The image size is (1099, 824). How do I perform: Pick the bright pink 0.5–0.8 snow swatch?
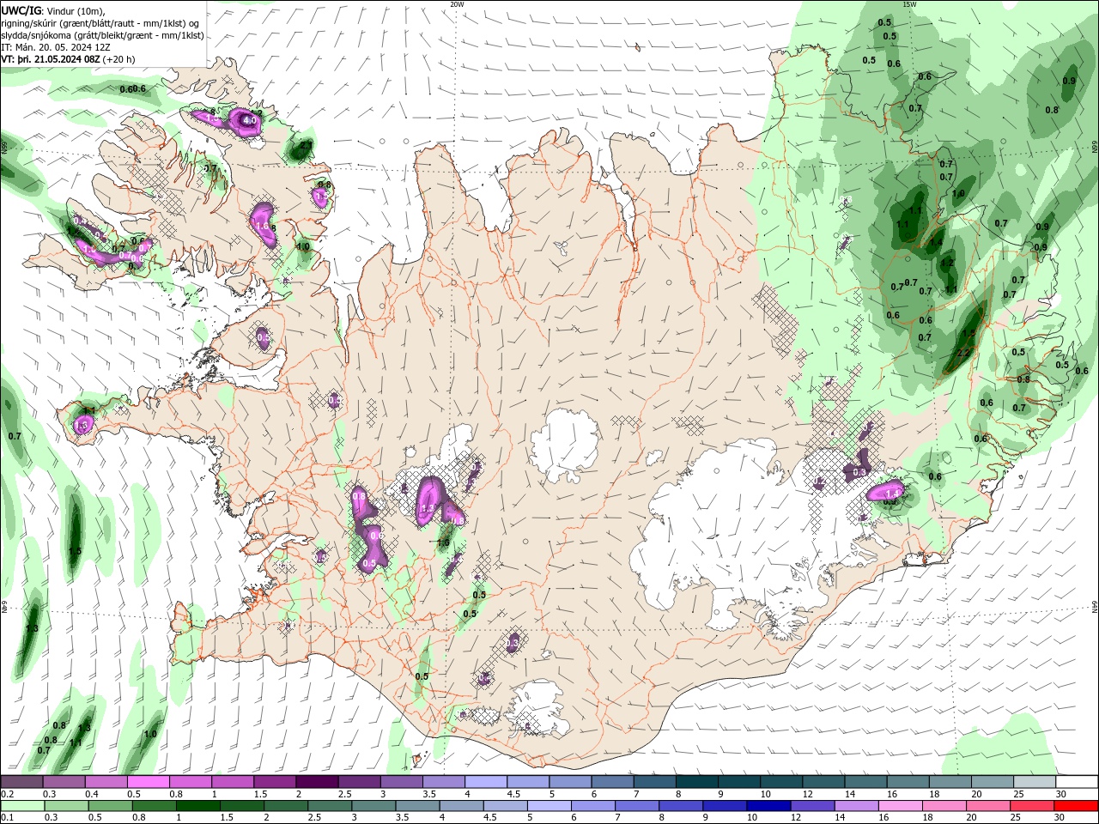tap(148, 782)
